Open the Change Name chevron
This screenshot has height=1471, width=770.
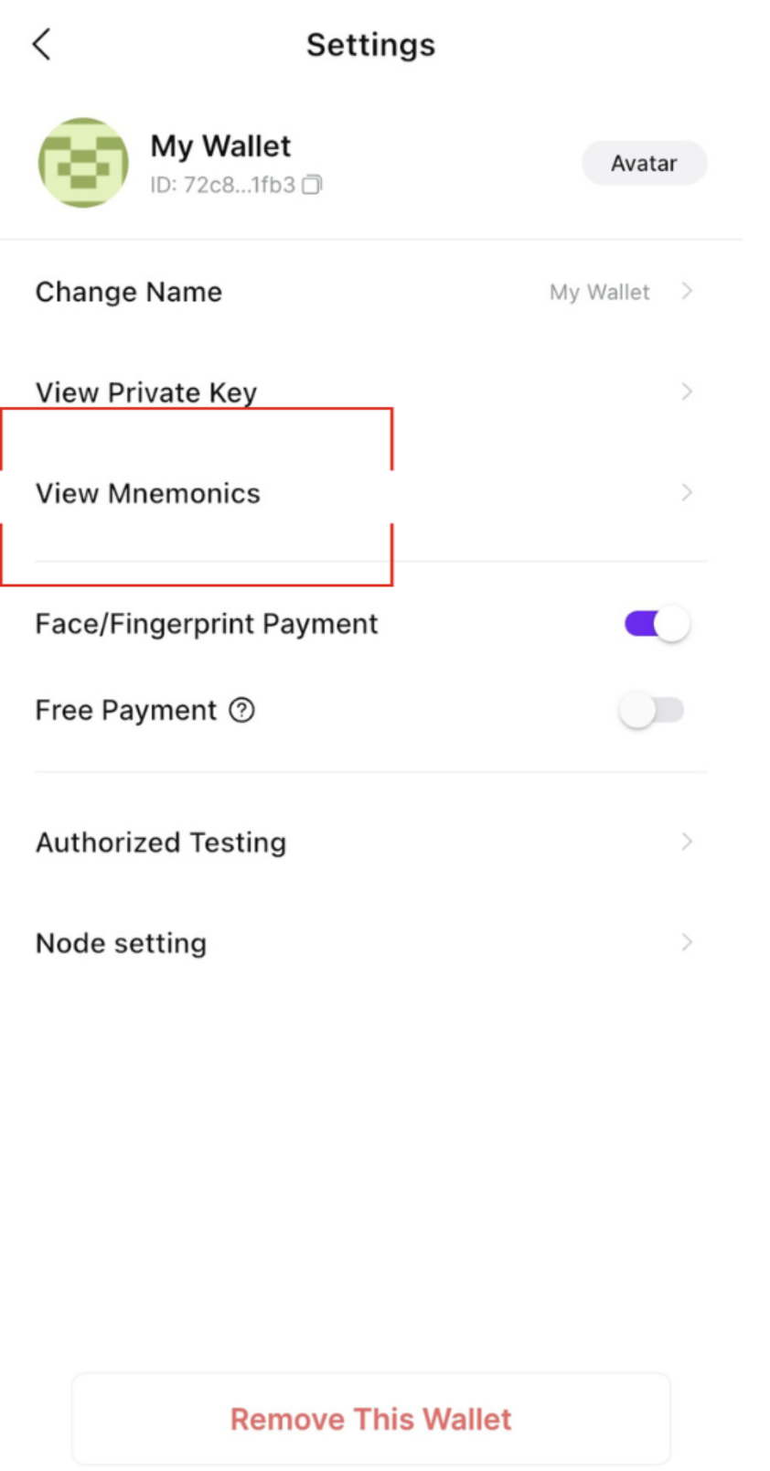689,292
